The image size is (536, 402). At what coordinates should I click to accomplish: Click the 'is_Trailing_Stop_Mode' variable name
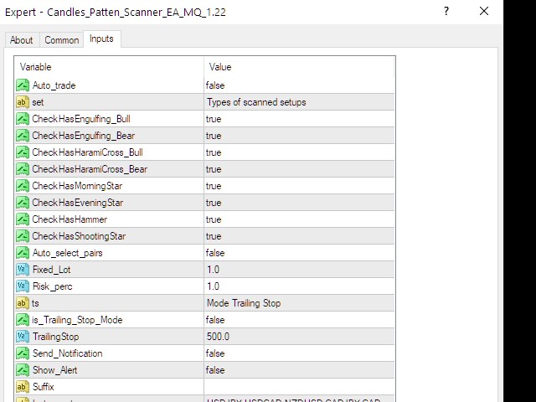point(77,320)
